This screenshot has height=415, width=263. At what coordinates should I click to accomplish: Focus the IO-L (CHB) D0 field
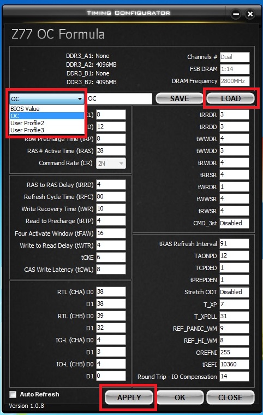(x=111, y=364)
